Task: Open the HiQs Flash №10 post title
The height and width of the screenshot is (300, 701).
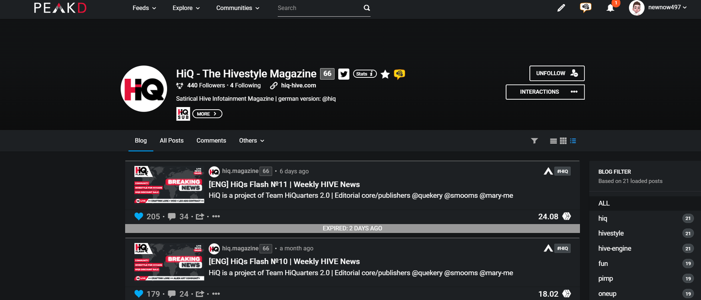Action: coord(284,261)
